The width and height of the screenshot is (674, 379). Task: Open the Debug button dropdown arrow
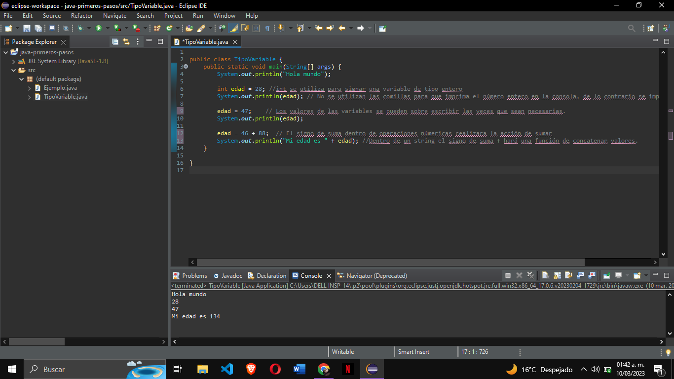89,28
